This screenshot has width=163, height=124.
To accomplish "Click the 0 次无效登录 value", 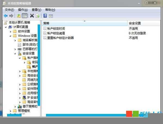I will click(137, 33).
